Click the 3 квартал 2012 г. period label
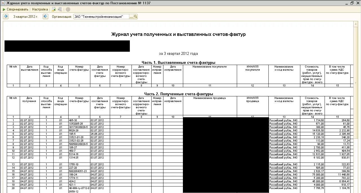 [x=26, y=17]
